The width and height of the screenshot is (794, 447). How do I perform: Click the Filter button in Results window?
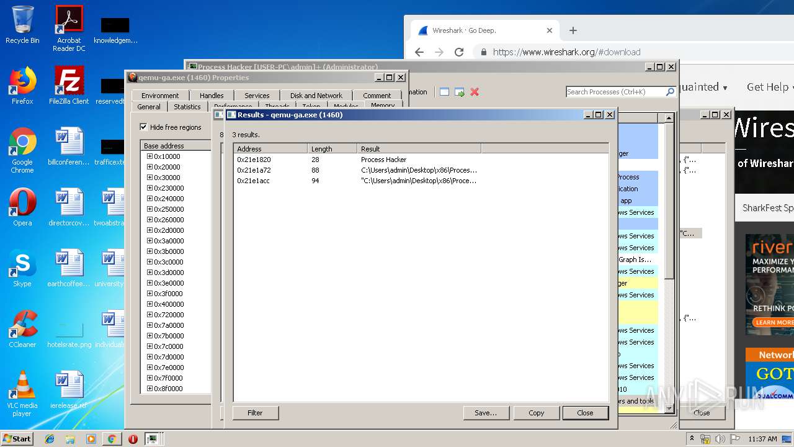tap(255, 413)
